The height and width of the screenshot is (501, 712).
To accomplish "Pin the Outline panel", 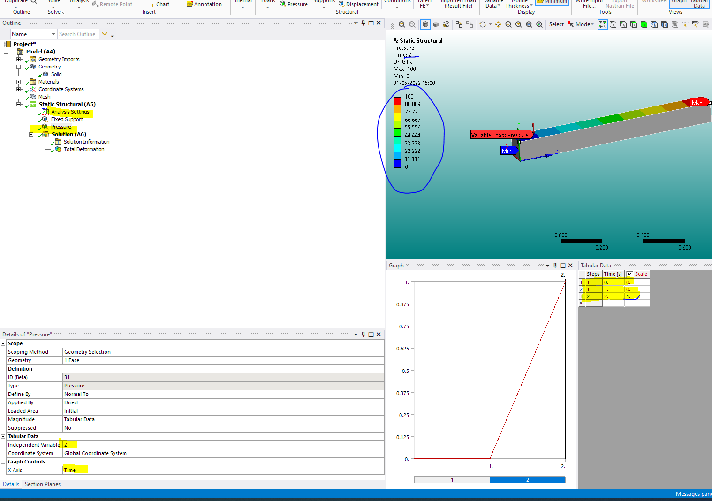I will coord(363,23).
